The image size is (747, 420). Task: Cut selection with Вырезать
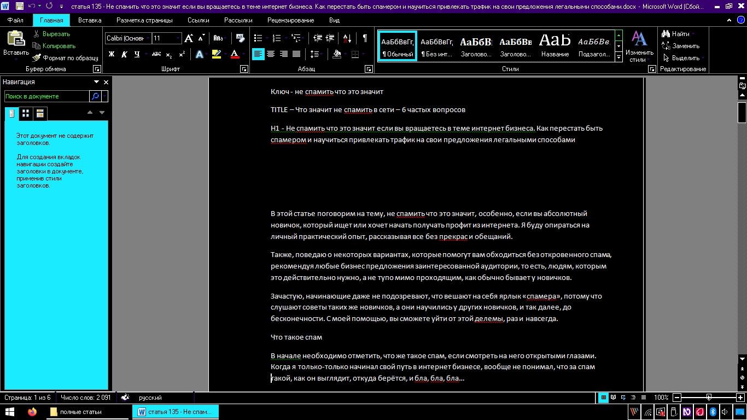click(x=51, y=34)
